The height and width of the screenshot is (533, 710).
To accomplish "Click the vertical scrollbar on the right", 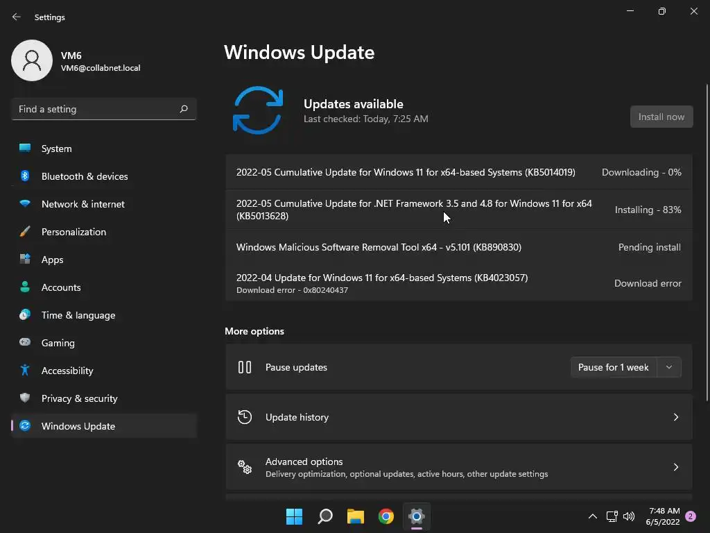I will click(707, 242).
